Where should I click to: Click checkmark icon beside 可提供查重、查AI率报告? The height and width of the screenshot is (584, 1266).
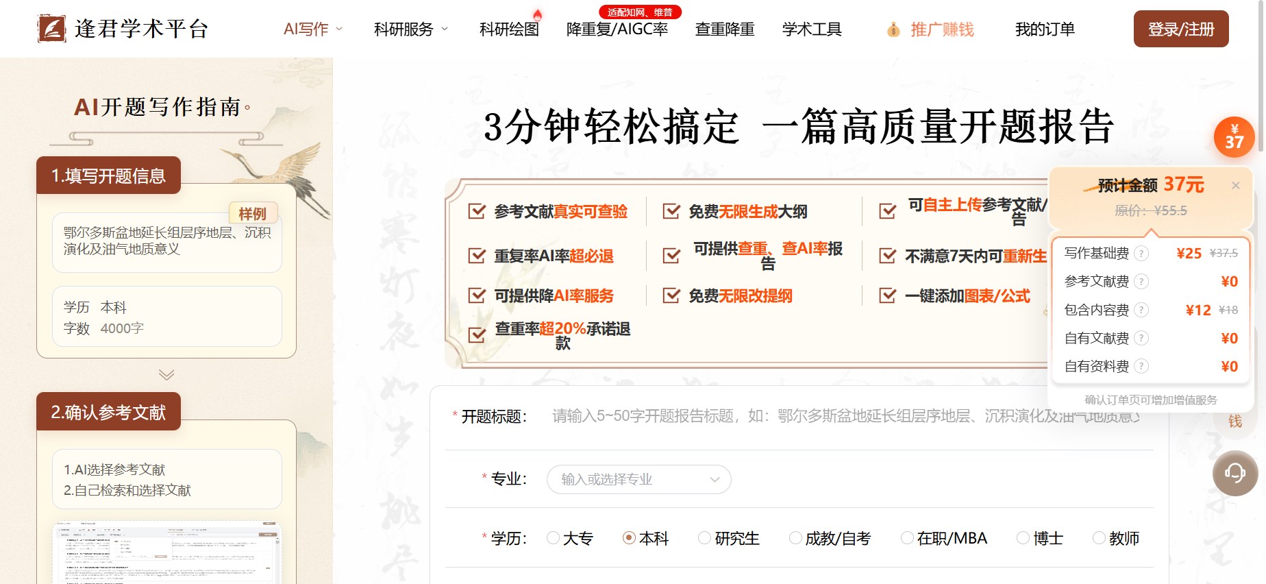pos(671,256)
